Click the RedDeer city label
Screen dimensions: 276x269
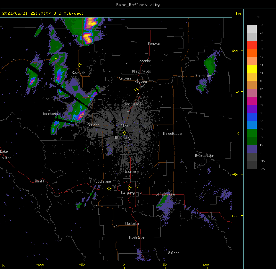[x=141, y=81]
